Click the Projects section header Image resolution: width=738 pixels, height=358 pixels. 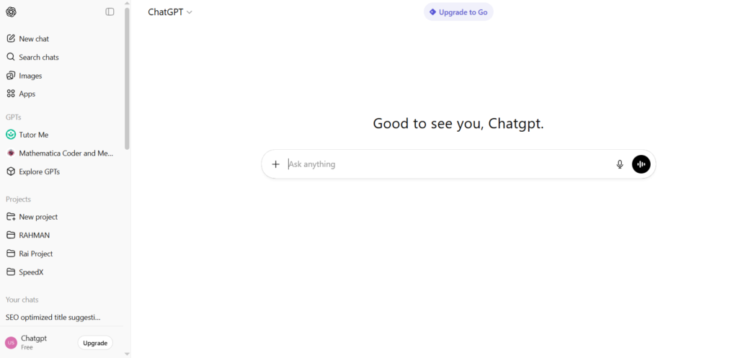(x=18, y=200)
